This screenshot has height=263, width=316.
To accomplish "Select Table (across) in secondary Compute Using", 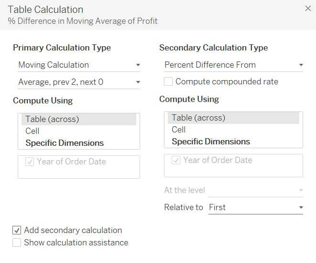I will pos(198,118).
